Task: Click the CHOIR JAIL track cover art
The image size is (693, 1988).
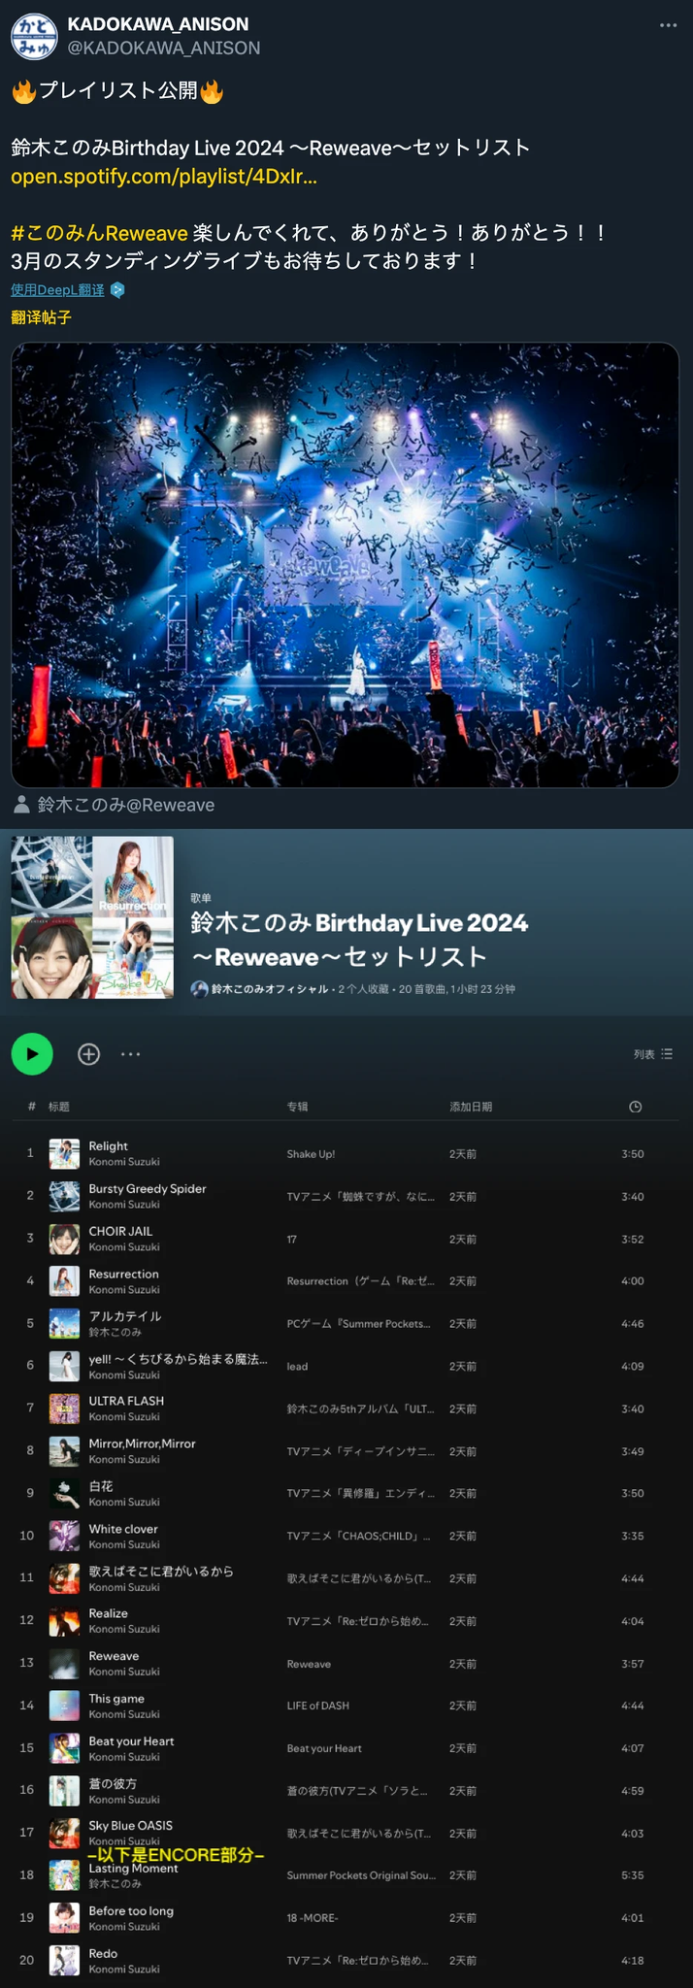Action: point(64,1239)
